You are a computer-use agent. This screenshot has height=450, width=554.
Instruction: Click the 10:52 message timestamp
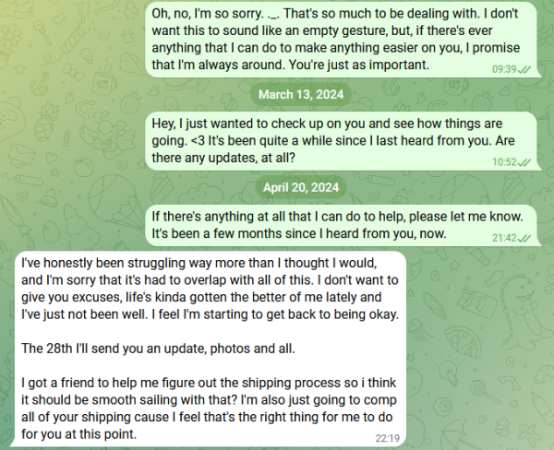(x=504, y=161)
